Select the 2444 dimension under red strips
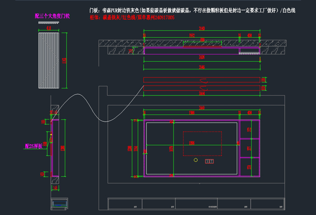 202,93
